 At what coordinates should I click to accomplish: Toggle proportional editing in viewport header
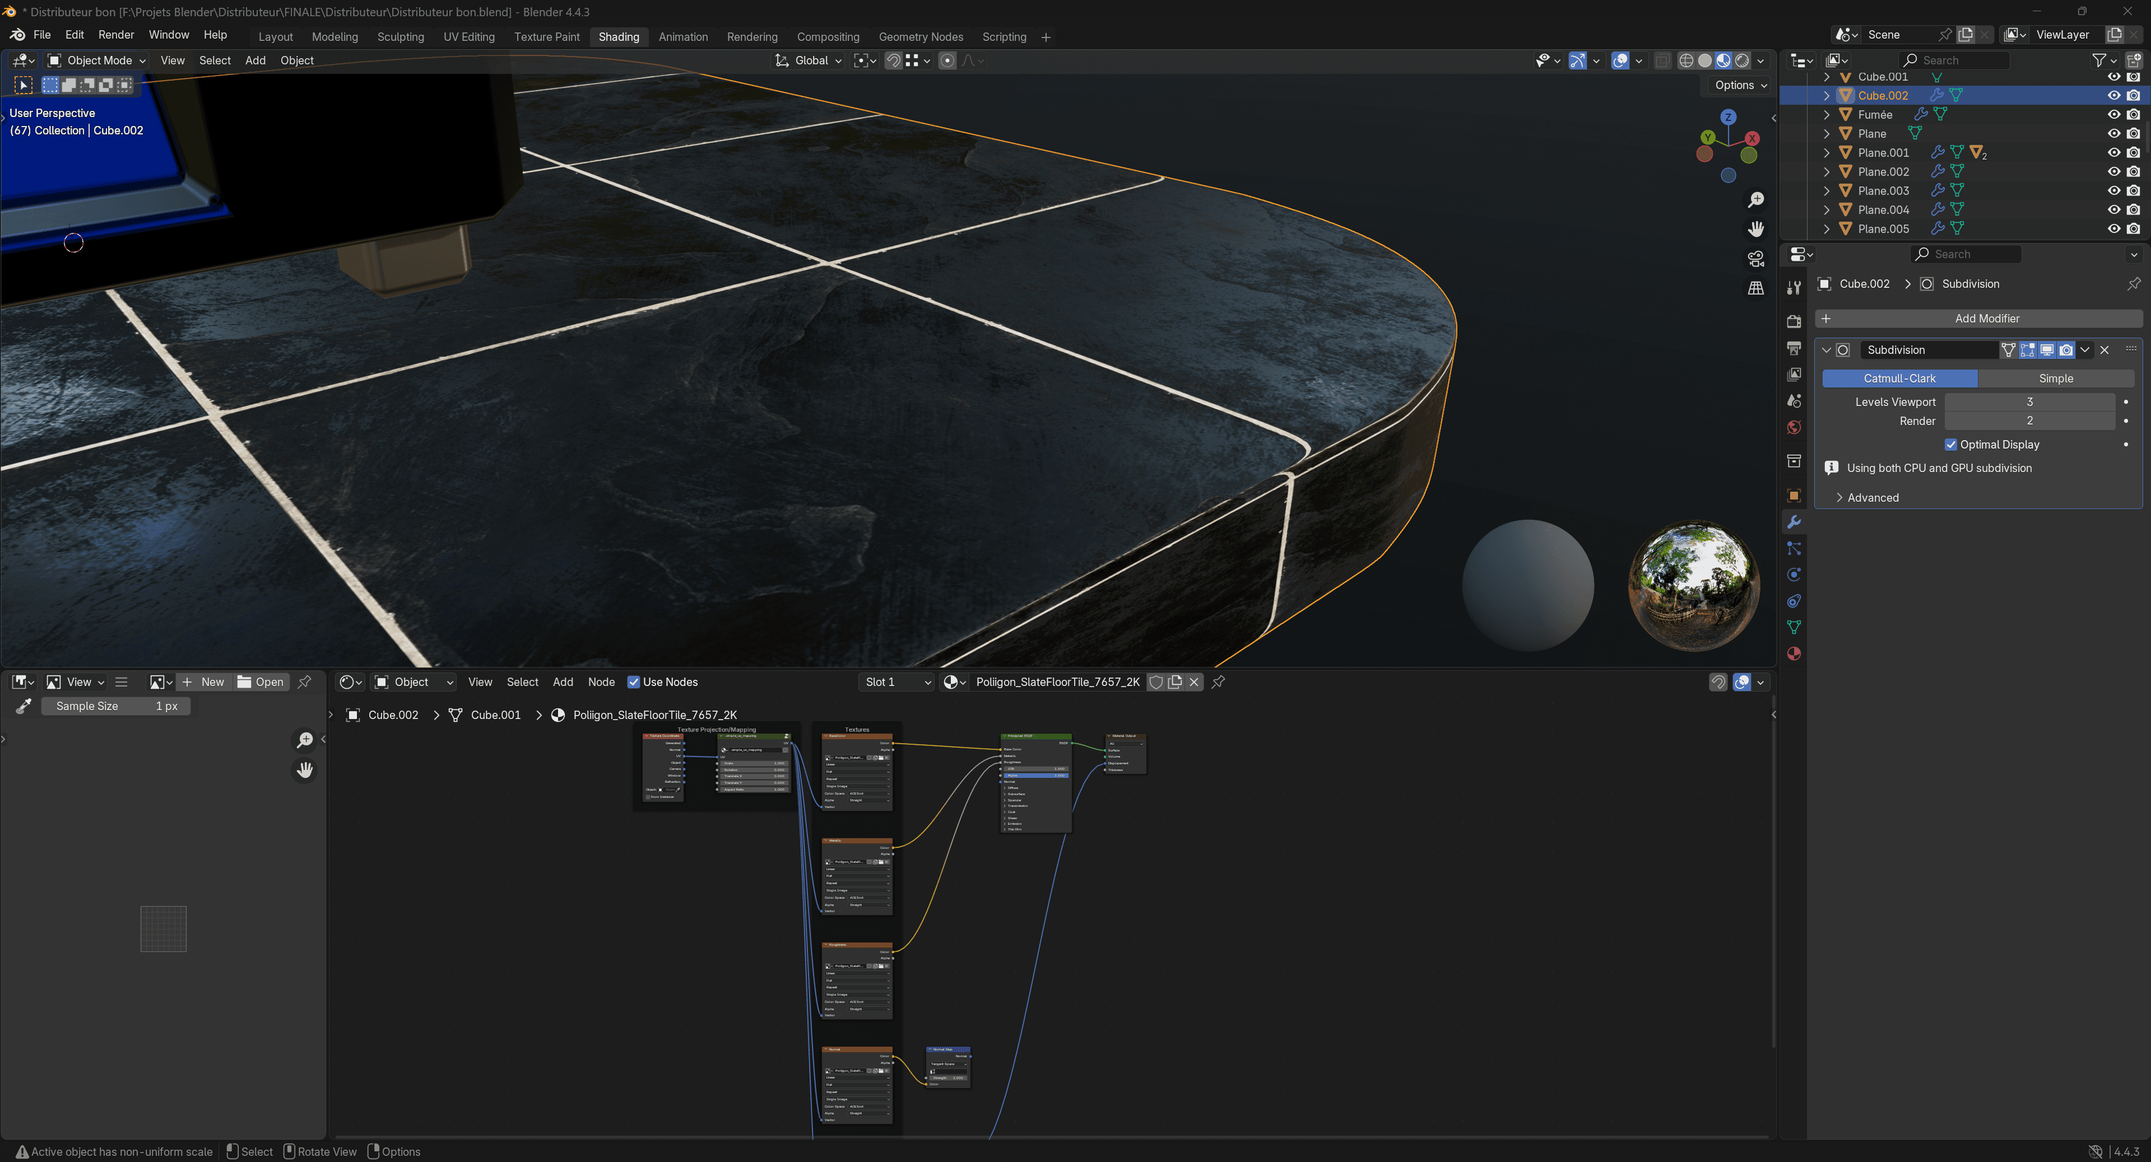[x=947, y=60]
